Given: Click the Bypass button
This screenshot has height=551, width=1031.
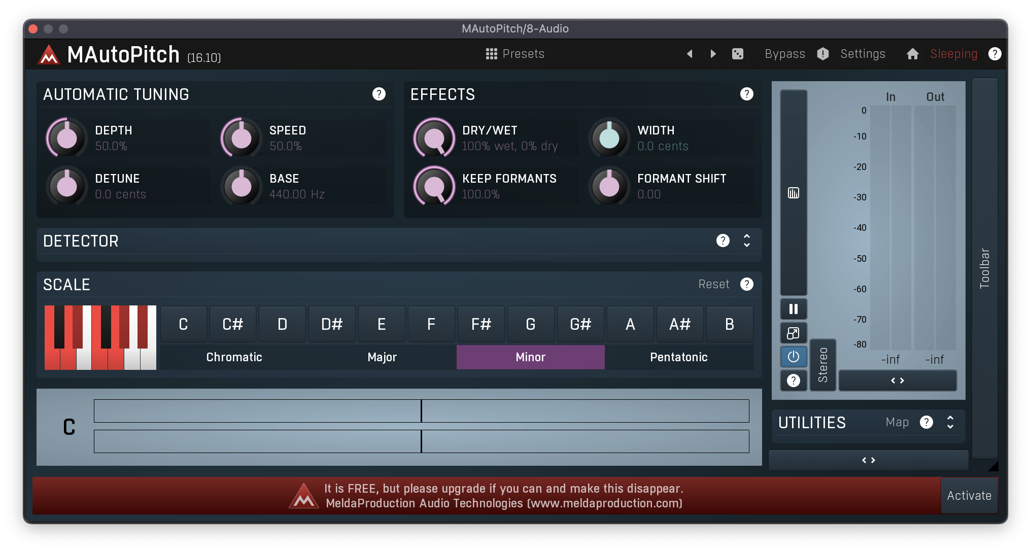Looking at the screenshot, I should coord(785,54).
